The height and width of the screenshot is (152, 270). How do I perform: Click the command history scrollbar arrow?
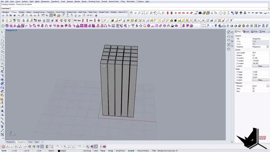click(269, 5)
